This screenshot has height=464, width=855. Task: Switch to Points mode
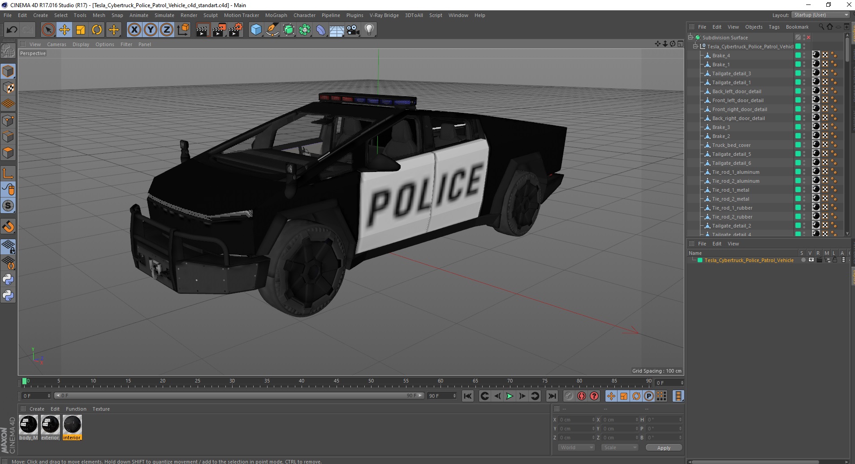8,120
